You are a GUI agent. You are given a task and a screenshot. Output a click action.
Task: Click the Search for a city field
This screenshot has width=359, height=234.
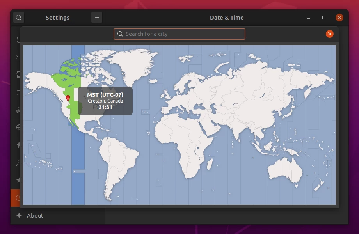click(179, 34)
